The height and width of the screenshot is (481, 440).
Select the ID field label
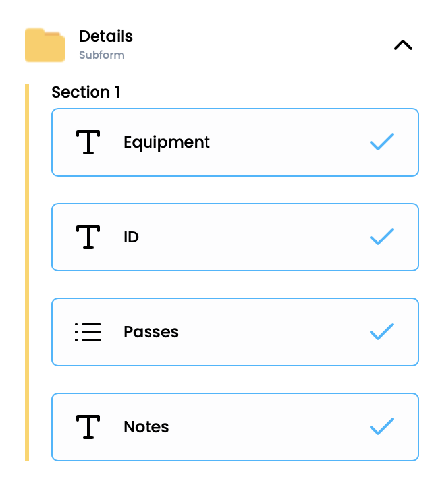(x=131, y=237)
